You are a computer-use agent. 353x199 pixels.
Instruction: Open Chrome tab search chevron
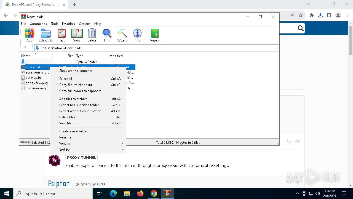(x=309, y=4)
